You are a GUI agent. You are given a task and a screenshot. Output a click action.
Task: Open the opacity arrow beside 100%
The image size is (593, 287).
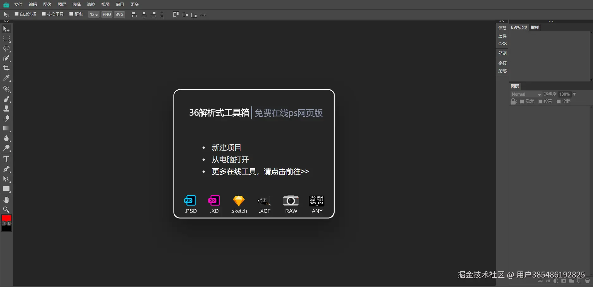[x=574, y=94]
